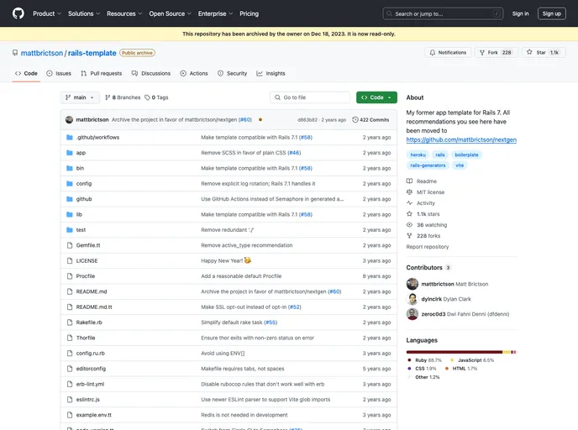Switch to the Code tab

(26, 73)
